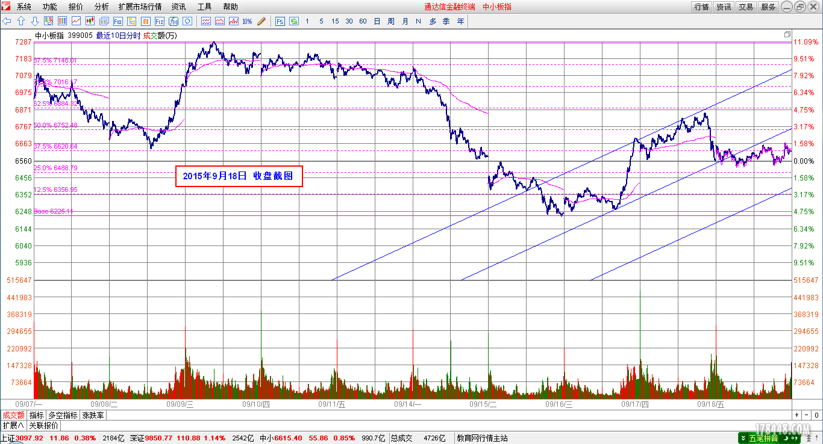Open the 工具 menu
The image size is (823, 444).
204,7
